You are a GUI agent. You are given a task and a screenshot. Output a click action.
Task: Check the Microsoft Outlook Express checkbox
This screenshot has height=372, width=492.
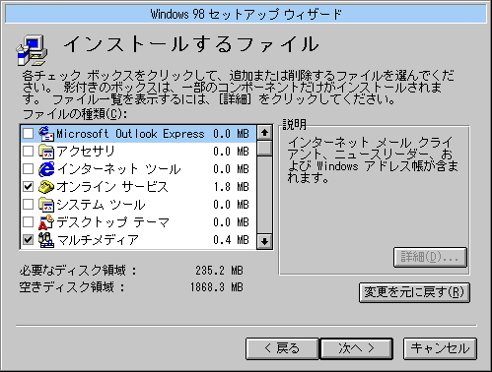point(28,134)
